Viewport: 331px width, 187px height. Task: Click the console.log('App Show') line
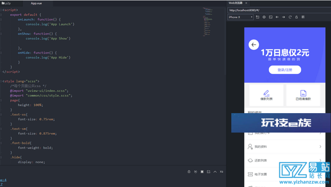48,38
